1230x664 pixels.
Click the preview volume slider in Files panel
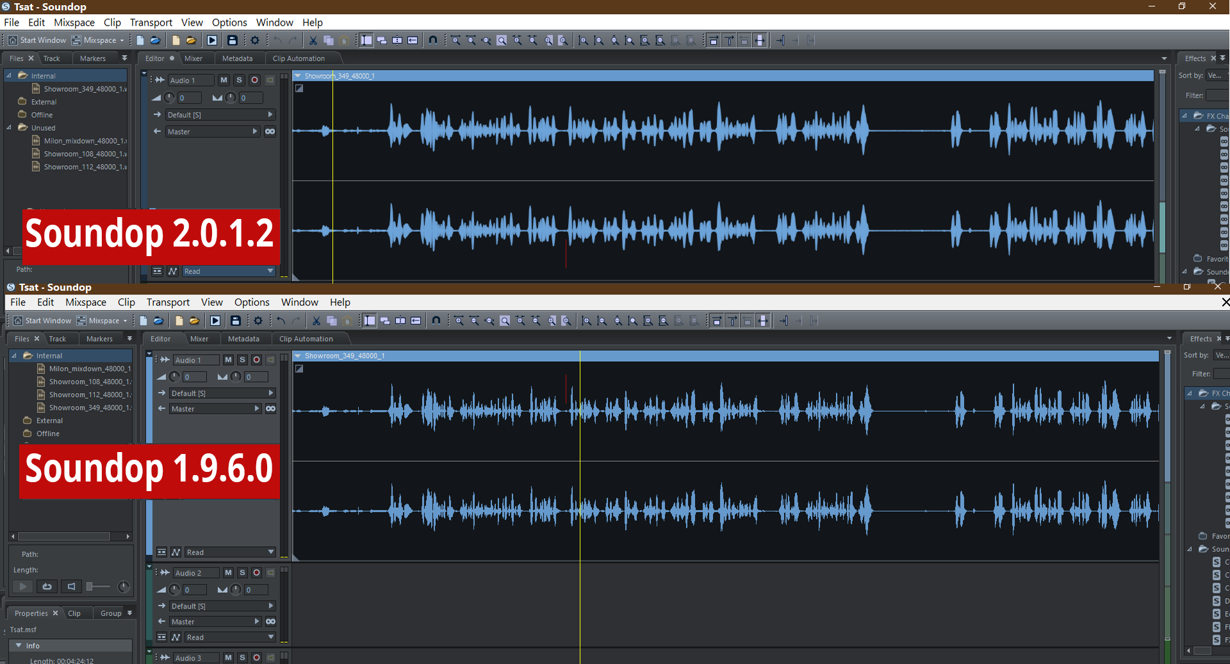pos(98,587)
